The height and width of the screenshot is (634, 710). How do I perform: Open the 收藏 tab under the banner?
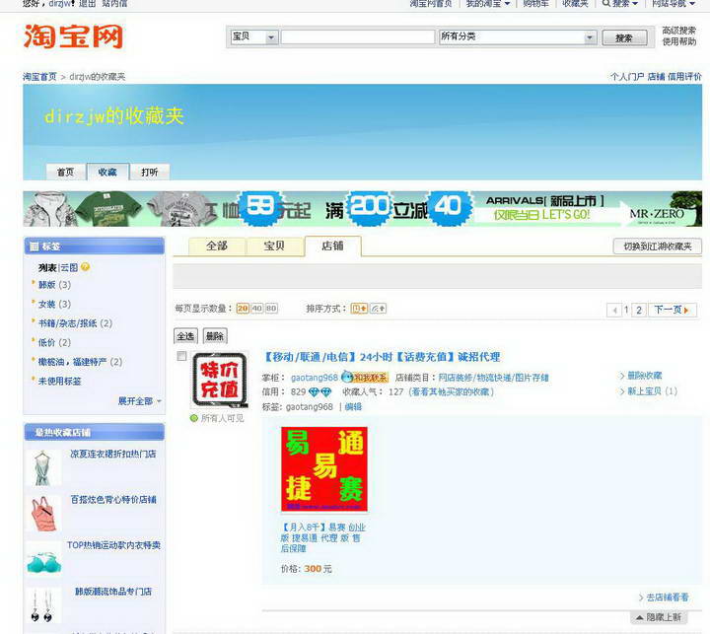pos(107,173)
